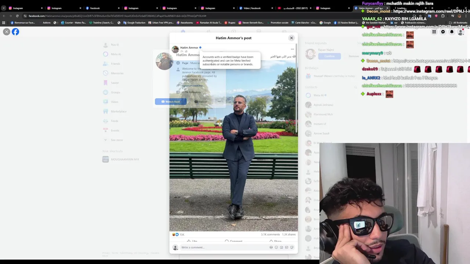Switch to the first Instagram browser tab
The width and height of the screenshot is (470, 264).
[25, 8]
